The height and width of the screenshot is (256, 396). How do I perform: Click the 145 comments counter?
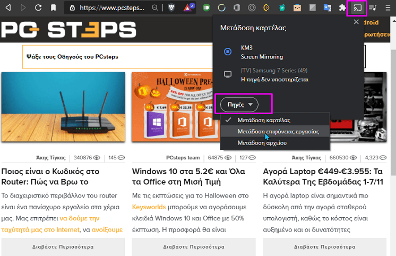pos(116,158)
